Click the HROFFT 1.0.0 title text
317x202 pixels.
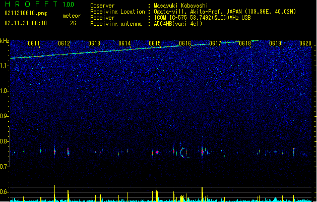tap(40, 4)
